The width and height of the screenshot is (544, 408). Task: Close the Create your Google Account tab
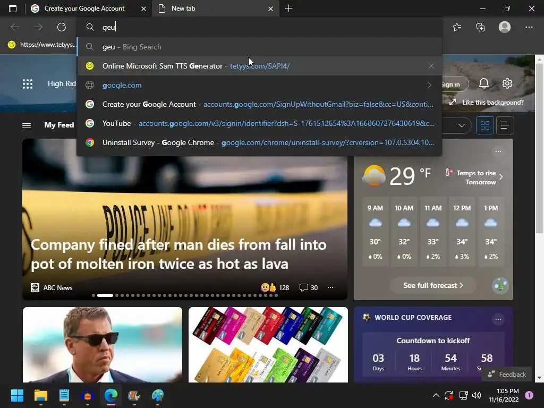click(x=143, y=8)
